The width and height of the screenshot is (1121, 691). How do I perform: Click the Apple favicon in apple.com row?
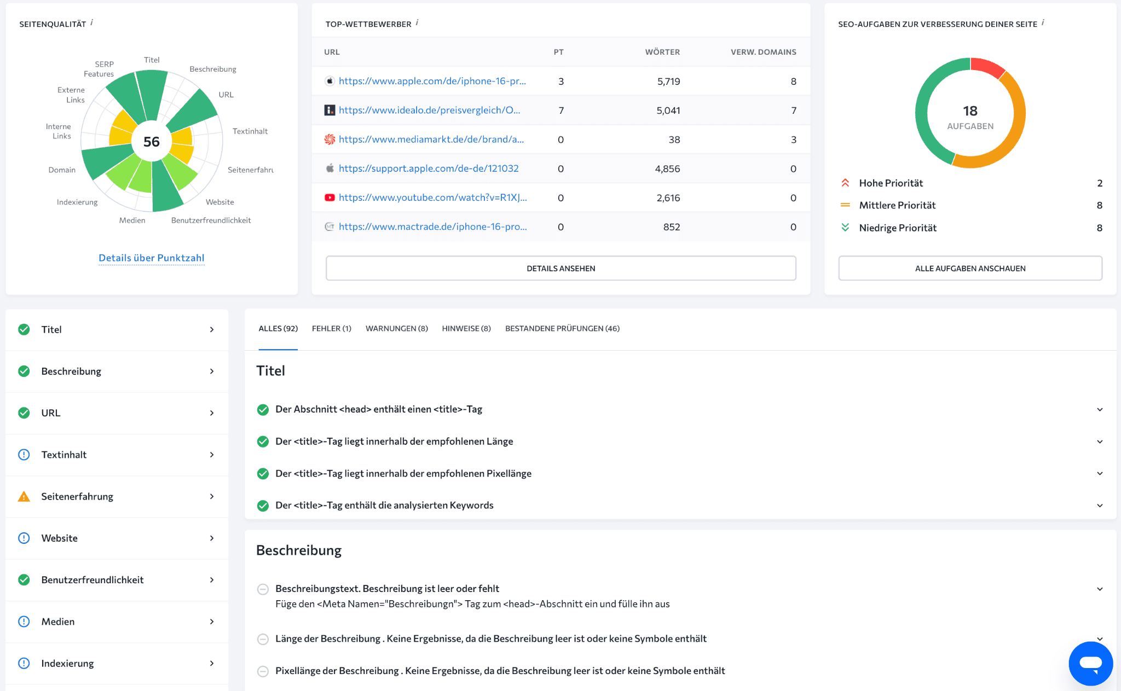pyautogui.click(x=330, y=81)
